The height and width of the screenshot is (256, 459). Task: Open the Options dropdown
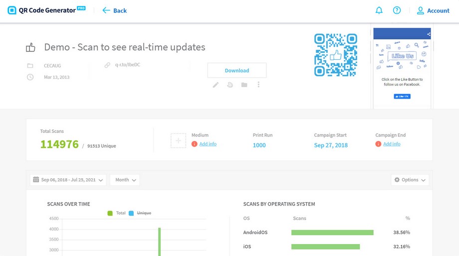[410, 180]
